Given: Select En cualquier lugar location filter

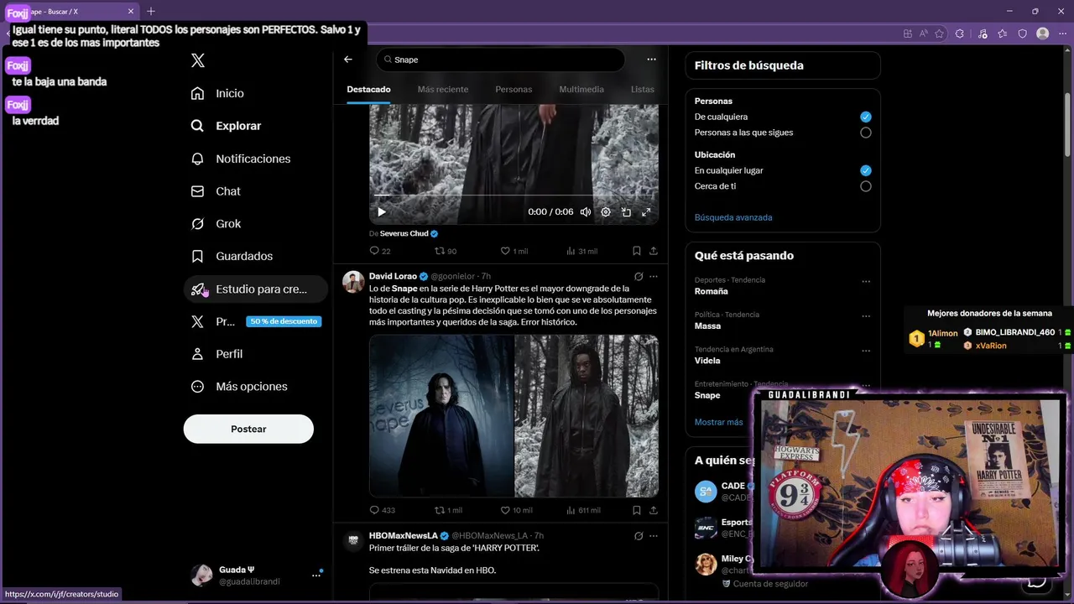Looking at the screenshot, I should tap(865, 170).
